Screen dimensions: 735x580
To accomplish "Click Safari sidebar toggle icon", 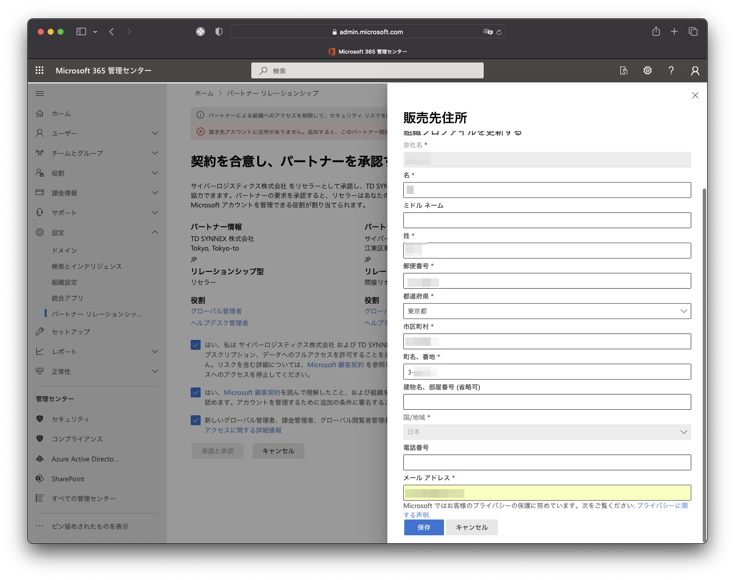I will click(x=81, y=32).
